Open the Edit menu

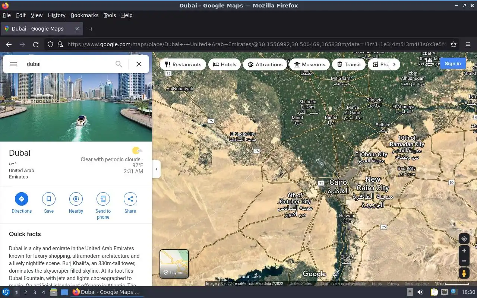click(21, 15)
